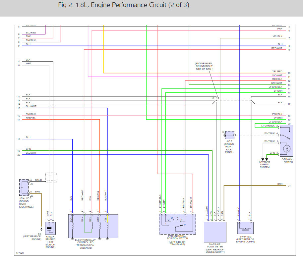Select the INTERIOR LIGHTS SYSTEM label
This screenshot has width=303, height=263.
click(x=264, y=165)
